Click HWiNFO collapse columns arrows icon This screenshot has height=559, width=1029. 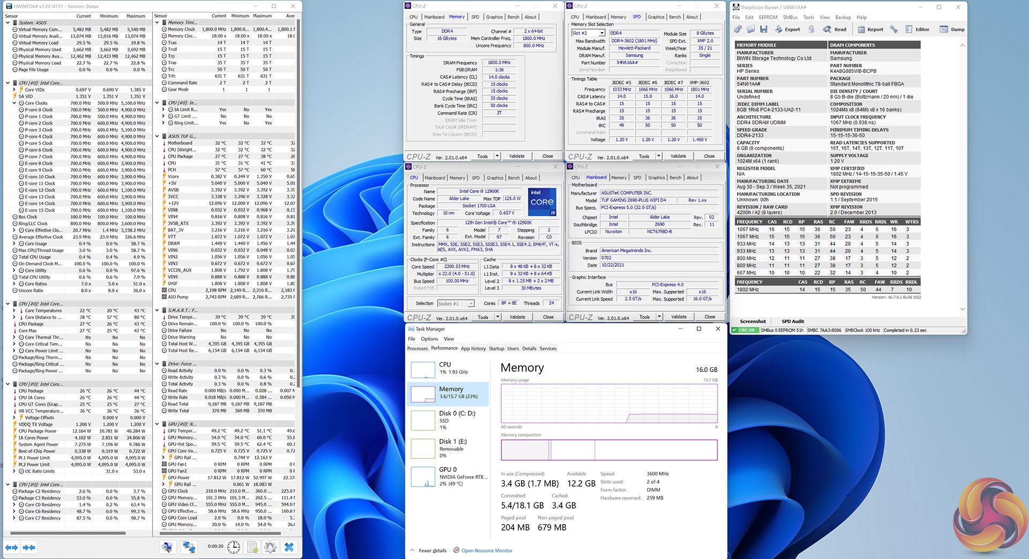pyautogui.click(x=29, y=547)
